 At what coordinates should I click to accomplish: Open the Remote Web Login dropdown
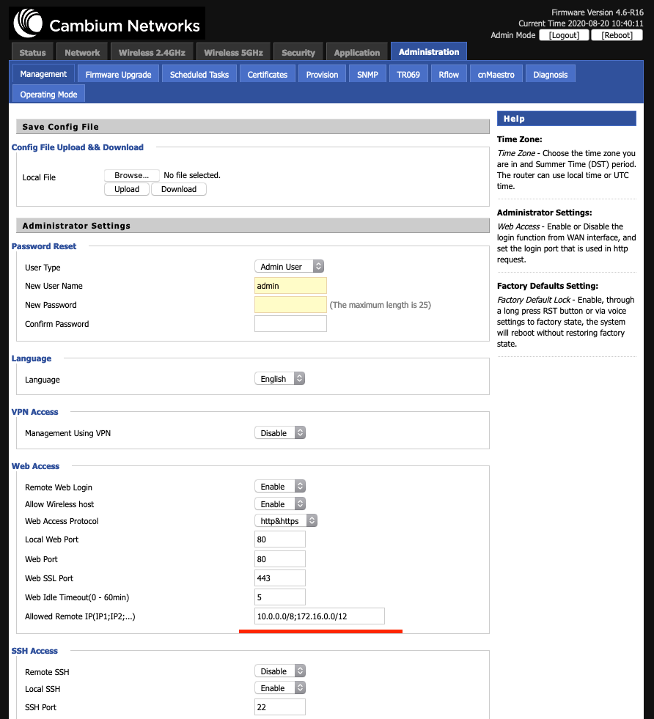pyautogui.click(x=279, y=487)
